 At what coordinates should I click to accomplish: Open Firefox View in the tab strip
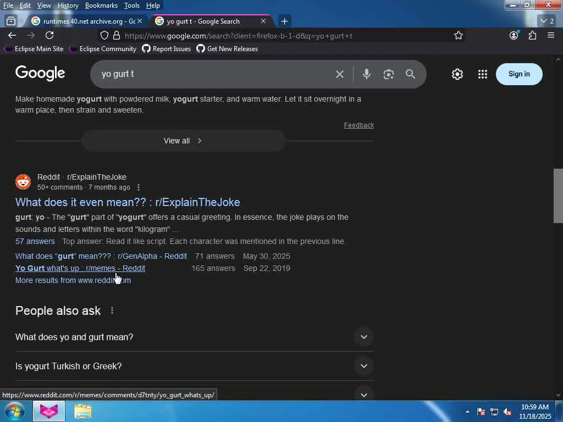[x=11, y=21]
